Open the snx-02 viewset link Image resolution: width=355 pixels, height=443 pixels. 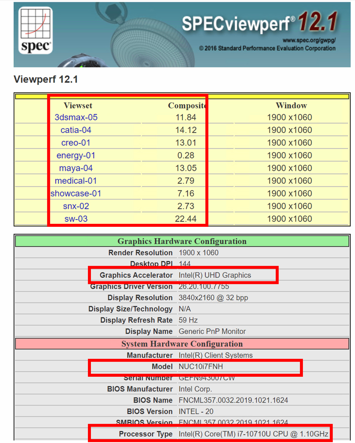tap(76, 206)
